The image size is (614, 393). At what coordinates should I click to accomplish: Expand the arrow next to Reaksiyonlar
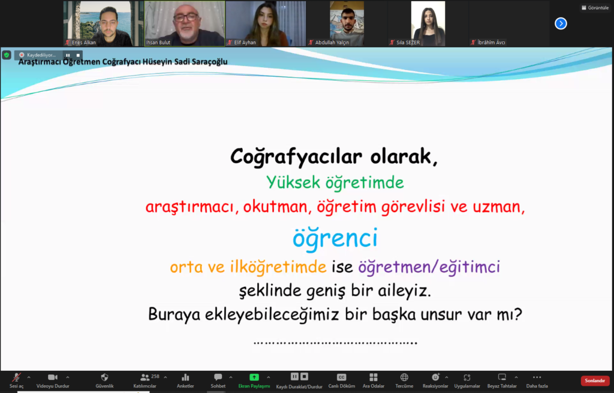446,377
